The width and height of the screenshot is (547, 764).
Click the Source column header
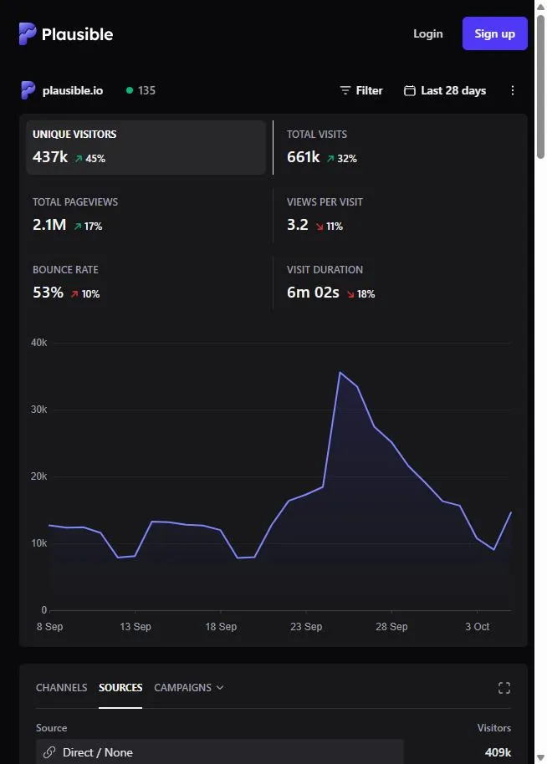pyautogui.click(x=51, y=728)
